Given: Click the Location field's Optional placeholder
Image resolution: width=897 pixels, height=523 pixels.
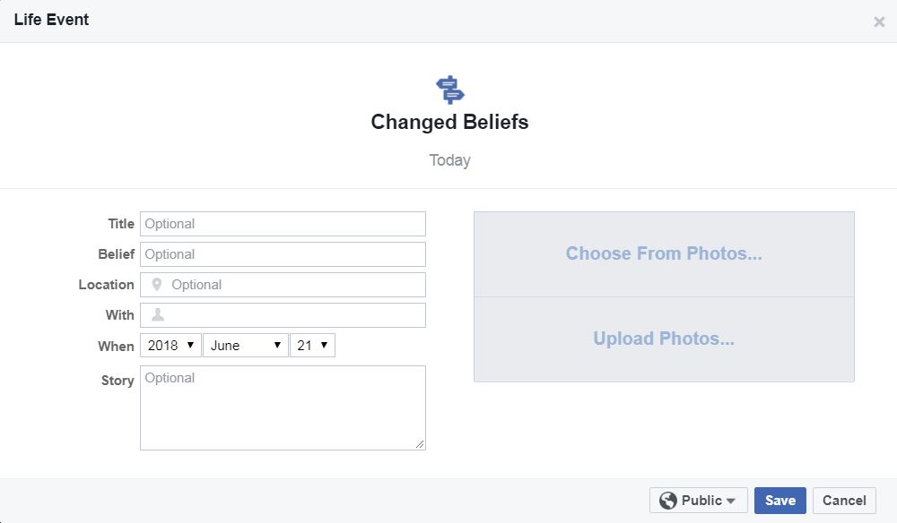Looking at the screenshot, I should click(196, 285).
